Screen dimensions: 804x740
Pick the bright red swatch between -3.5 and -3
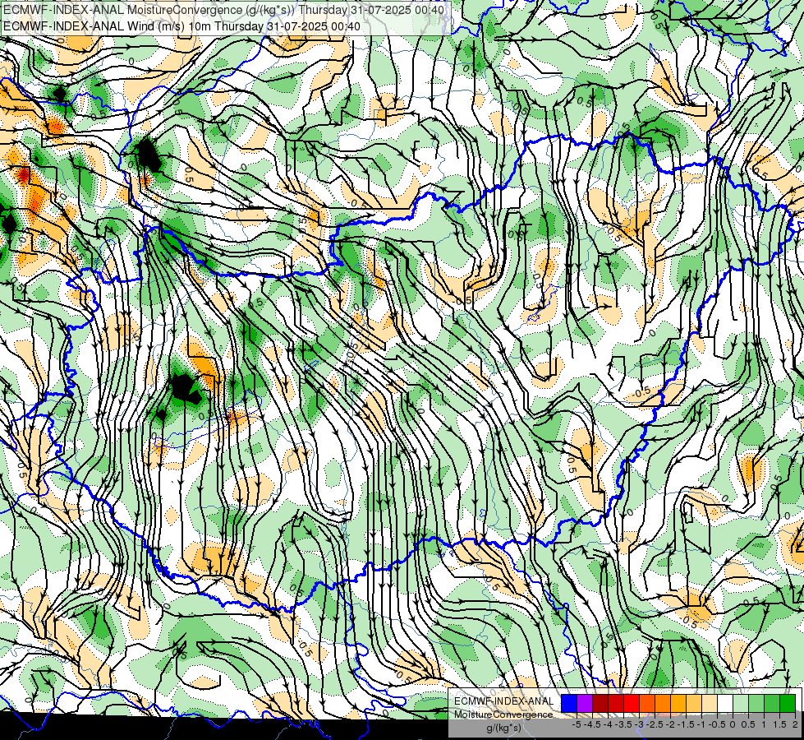[x=632, y=703]
